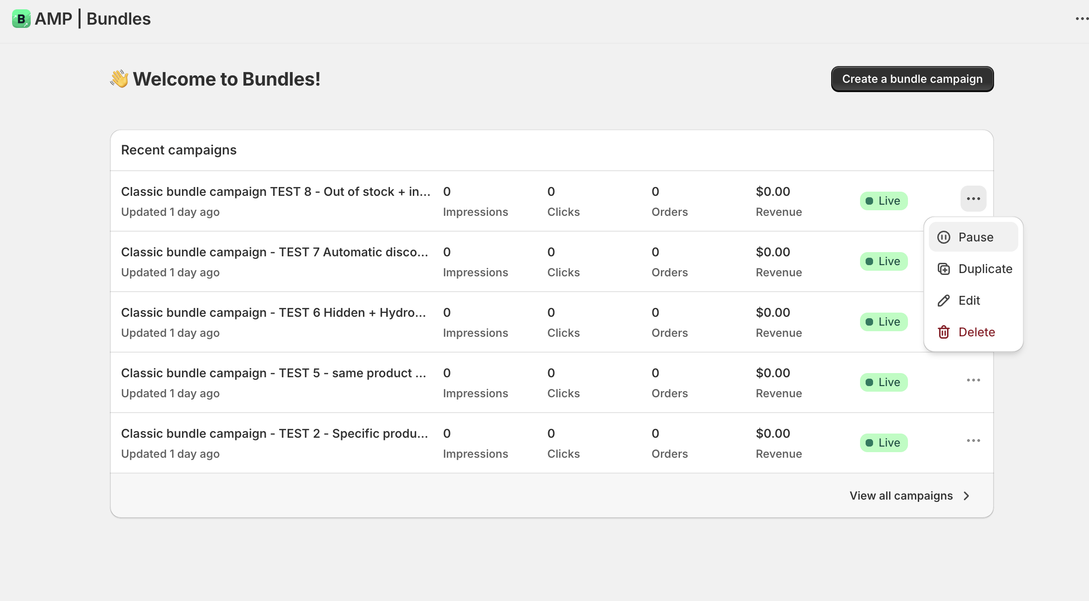Open the top-right app options ellipsis

tap(1081, 19)
